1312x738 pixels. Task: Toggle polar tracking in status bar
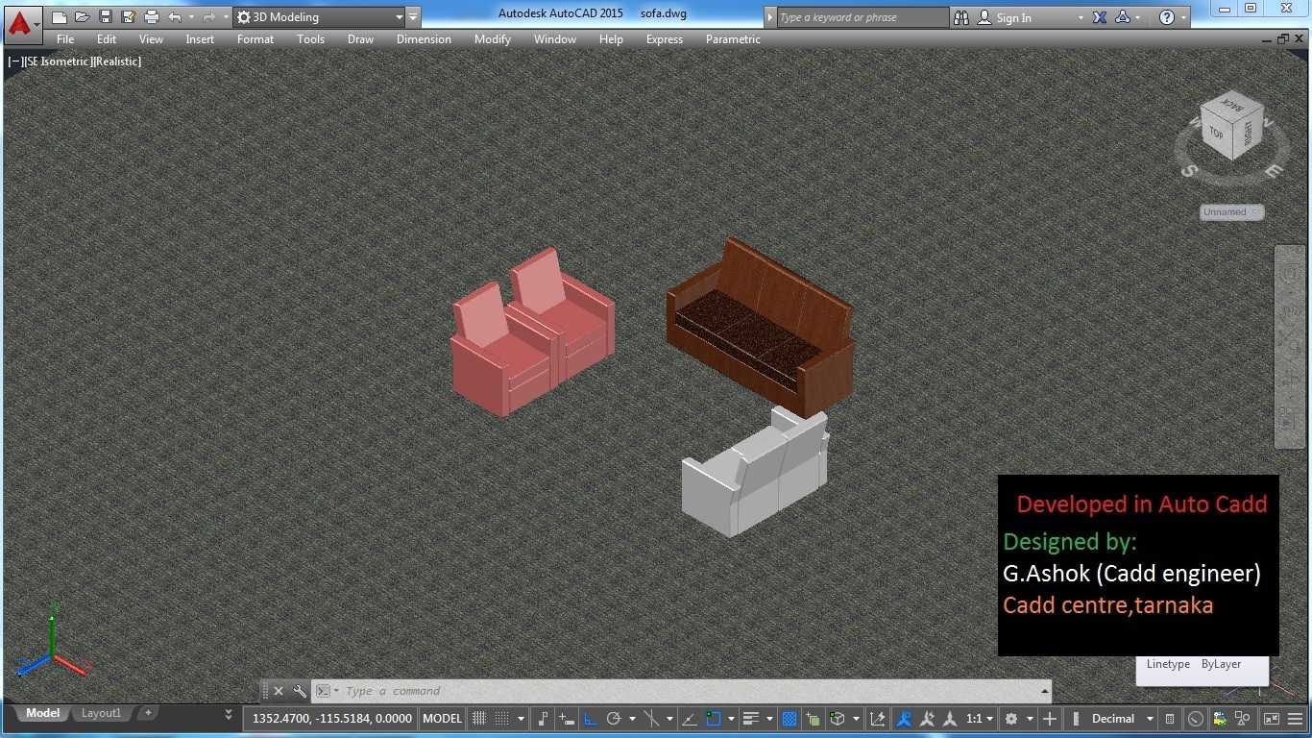613,718
